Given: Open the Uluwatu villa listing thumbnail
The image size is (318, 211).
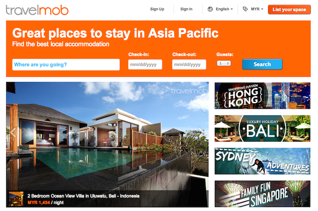Looking at the screenshot, I should 16,199.
